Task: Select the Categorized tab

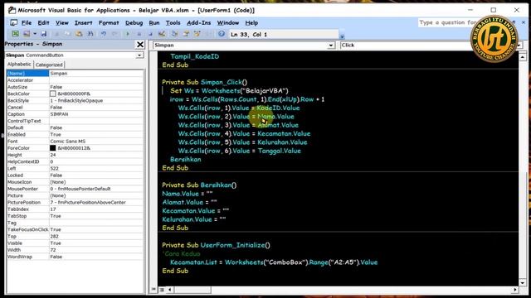Action: pyautogui.click(x=49, y=65)
